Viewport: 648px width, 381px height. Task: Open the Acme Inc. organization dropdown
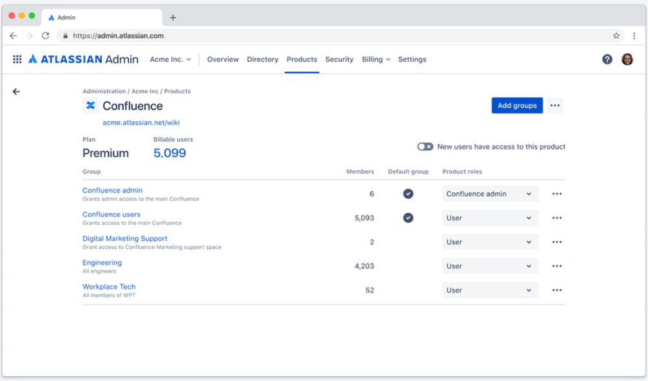tap(170, 60)
